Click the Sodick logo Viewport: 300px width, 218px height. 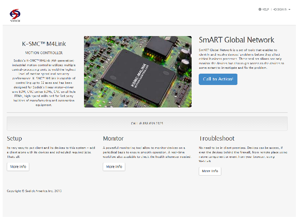(x=15, y=15)
